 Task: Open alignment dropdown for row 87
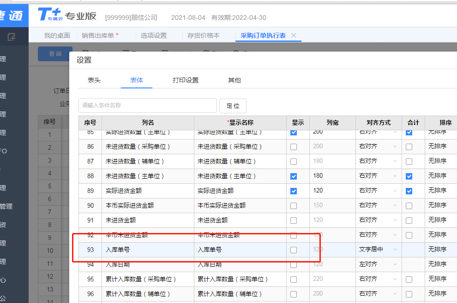pos(379,161)
